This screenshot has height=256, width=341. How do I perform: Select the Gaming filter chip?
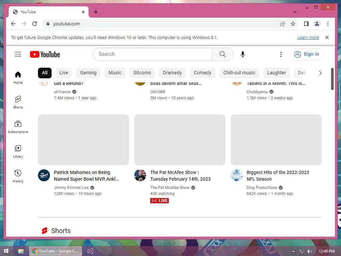coord(88,73)
